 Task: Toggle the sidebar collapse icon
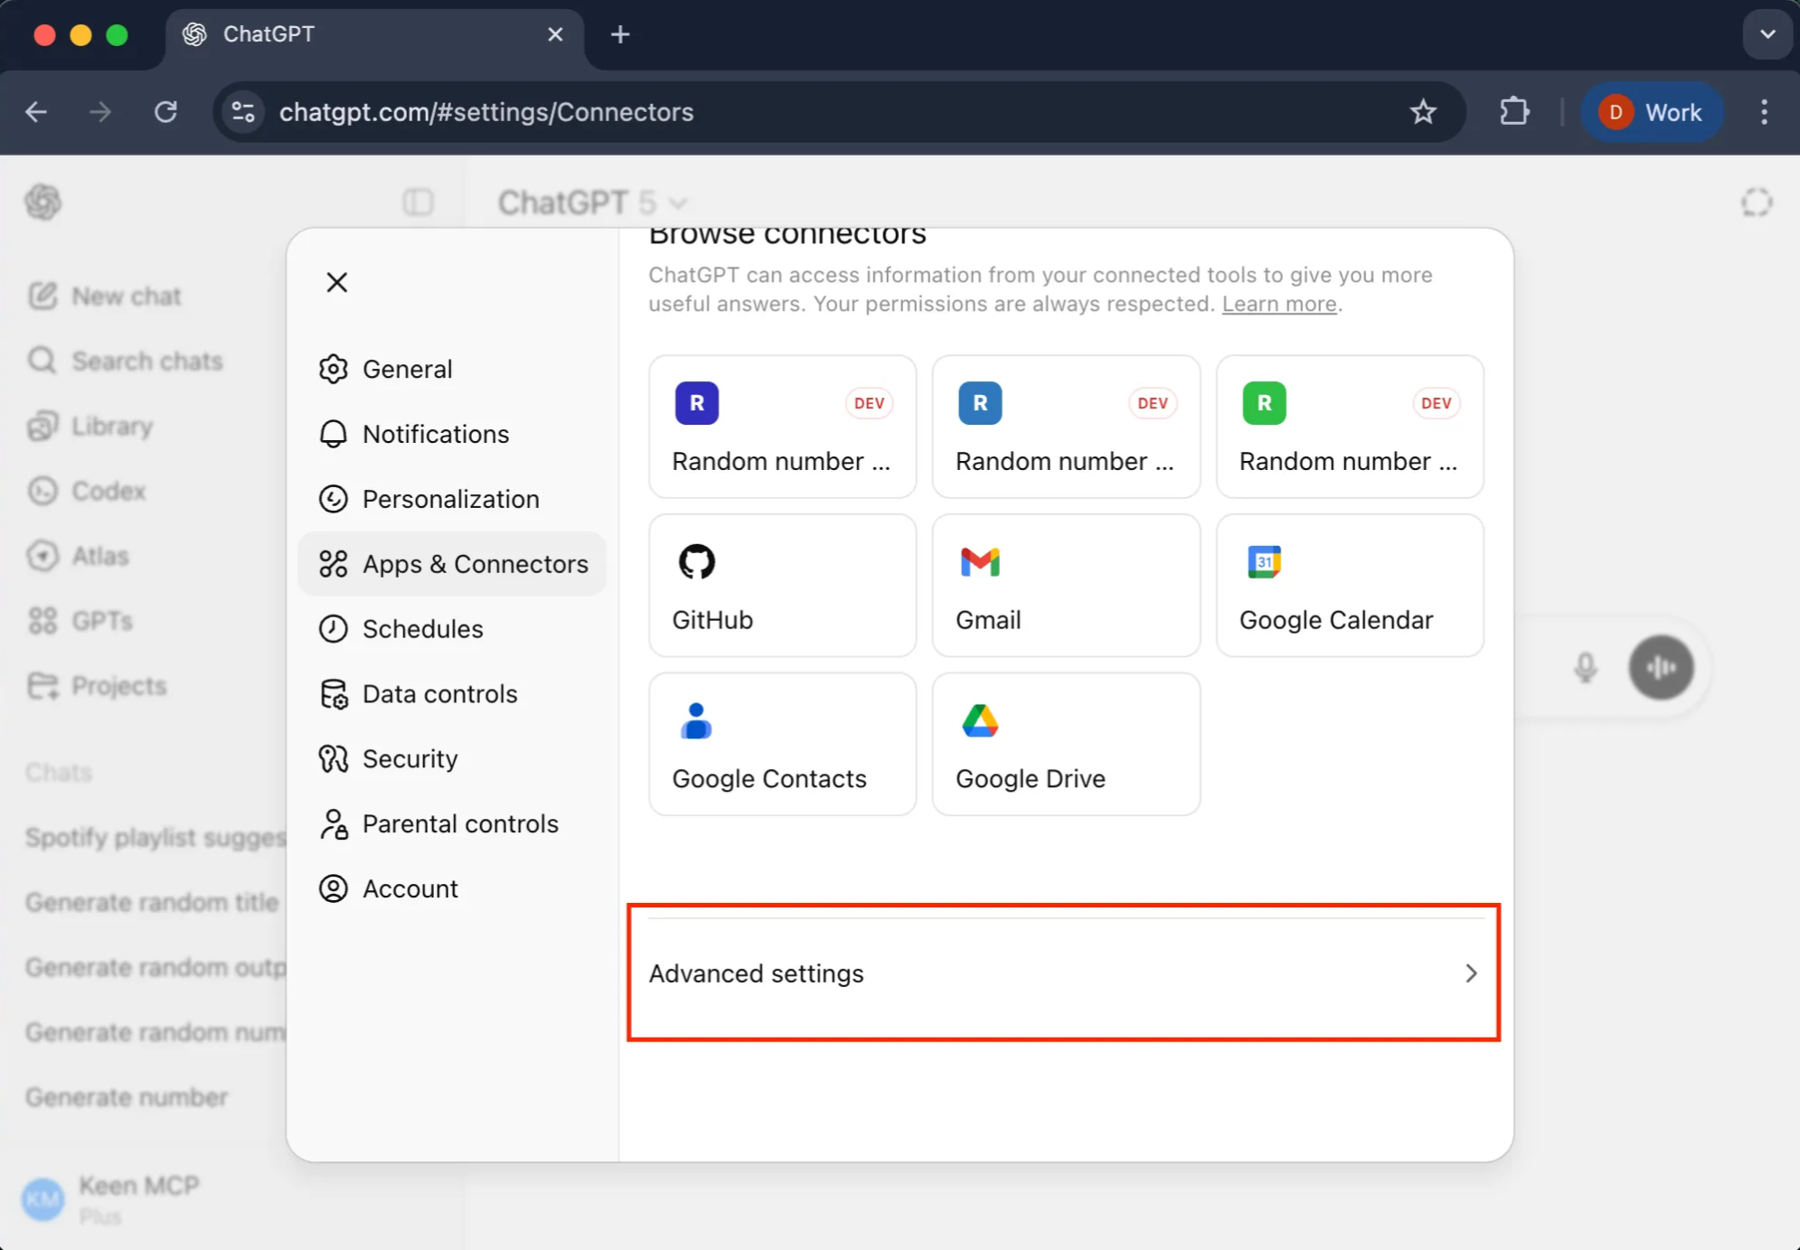point(418,202)
